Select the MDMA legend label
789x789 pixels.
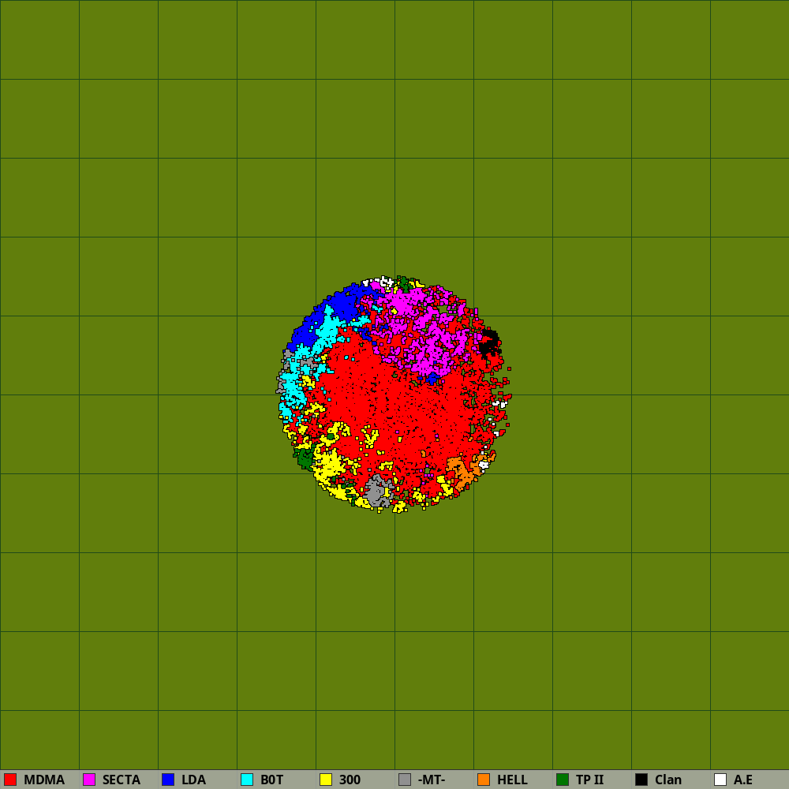click(x=44, y=780)
